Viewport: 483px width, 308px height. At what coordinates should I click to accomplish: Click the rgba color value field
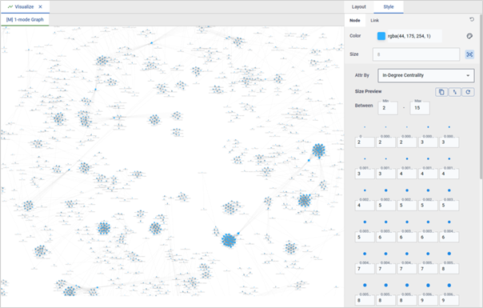click(413, 36)
